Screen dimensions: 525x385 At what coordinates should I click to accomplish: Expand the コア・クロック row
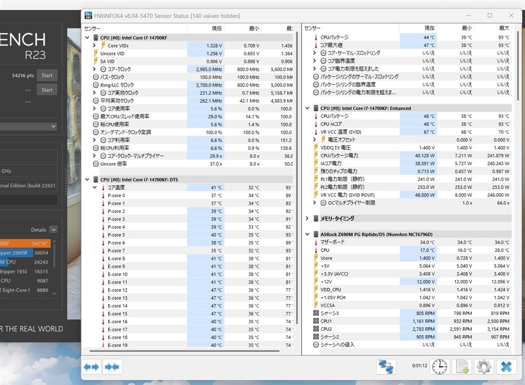pyautogui.click(x=94, y=69)
